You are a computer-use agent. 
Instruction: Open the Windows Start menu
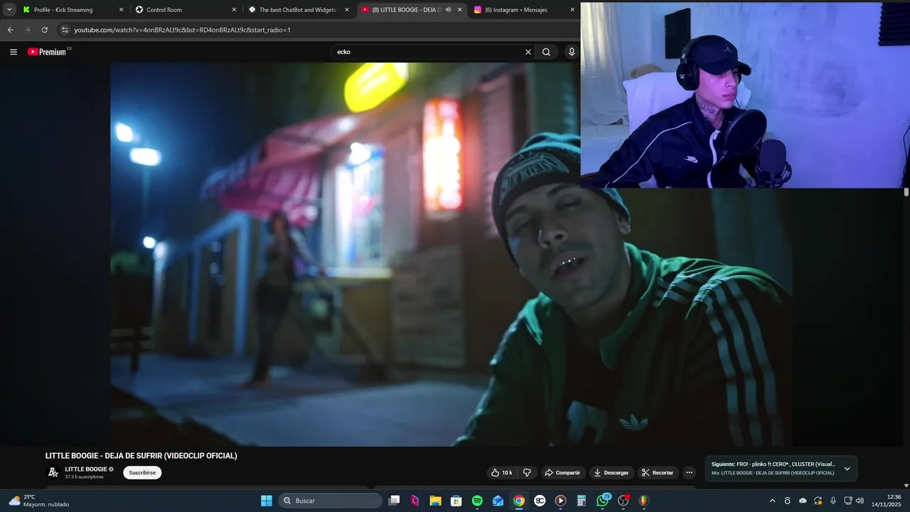267,501
